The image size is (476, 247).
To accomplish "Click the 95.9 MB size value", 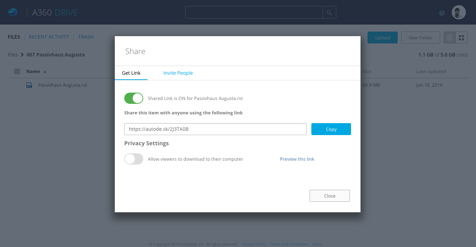I will [x=371, y=85].
